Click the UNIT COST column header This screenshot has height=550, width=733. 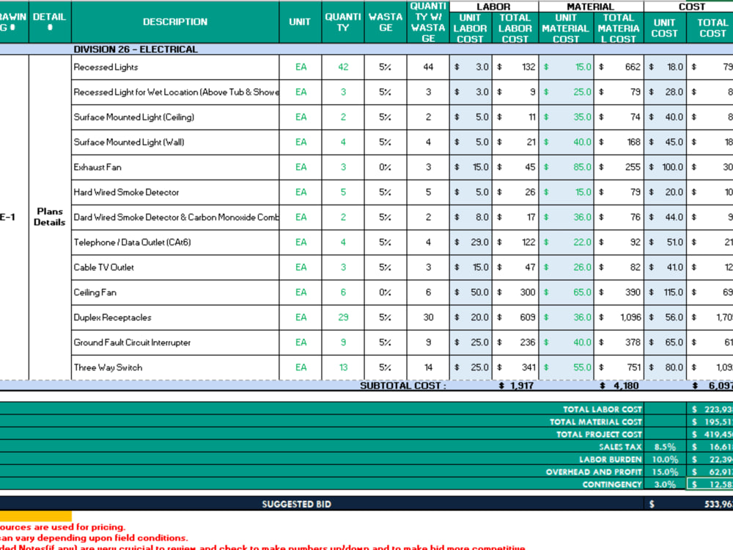click(x=665, y=28)
